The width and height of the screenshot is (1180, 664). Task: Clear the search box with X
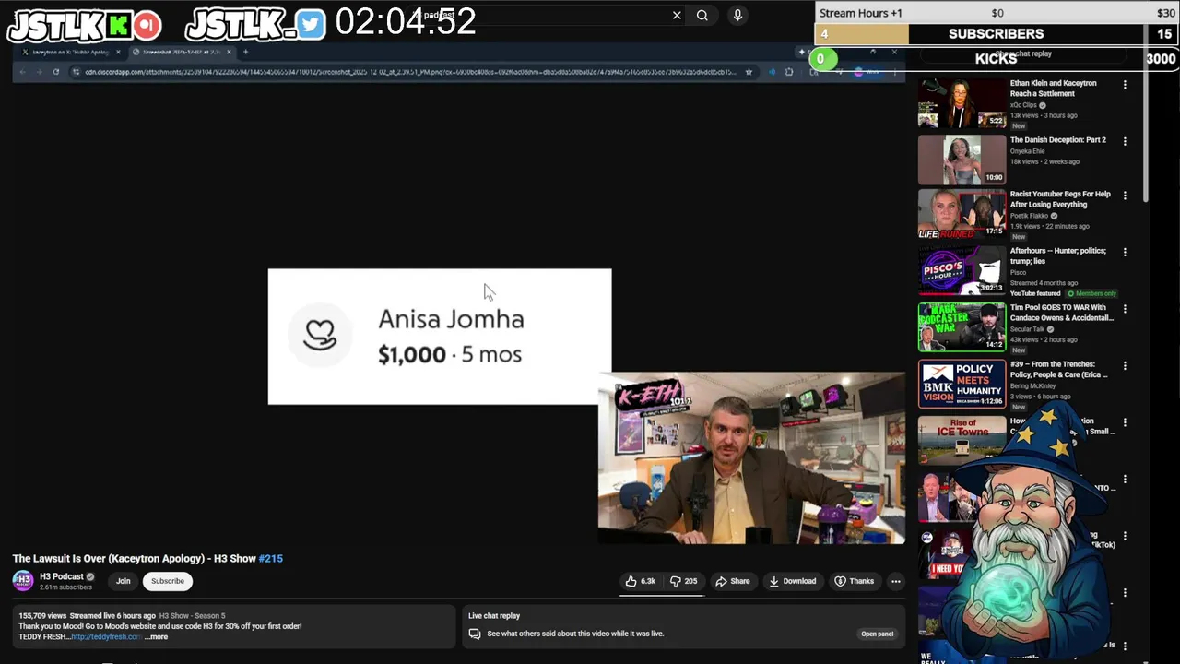(x=677, y=15)
